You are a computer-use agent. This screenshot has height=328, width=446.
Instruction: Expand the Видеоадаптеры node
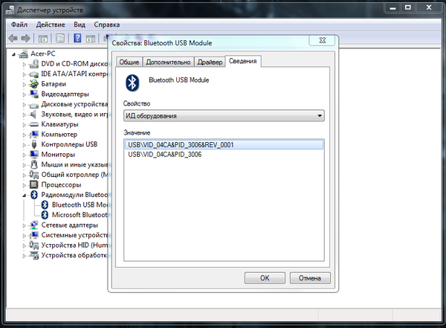[25, 94]
